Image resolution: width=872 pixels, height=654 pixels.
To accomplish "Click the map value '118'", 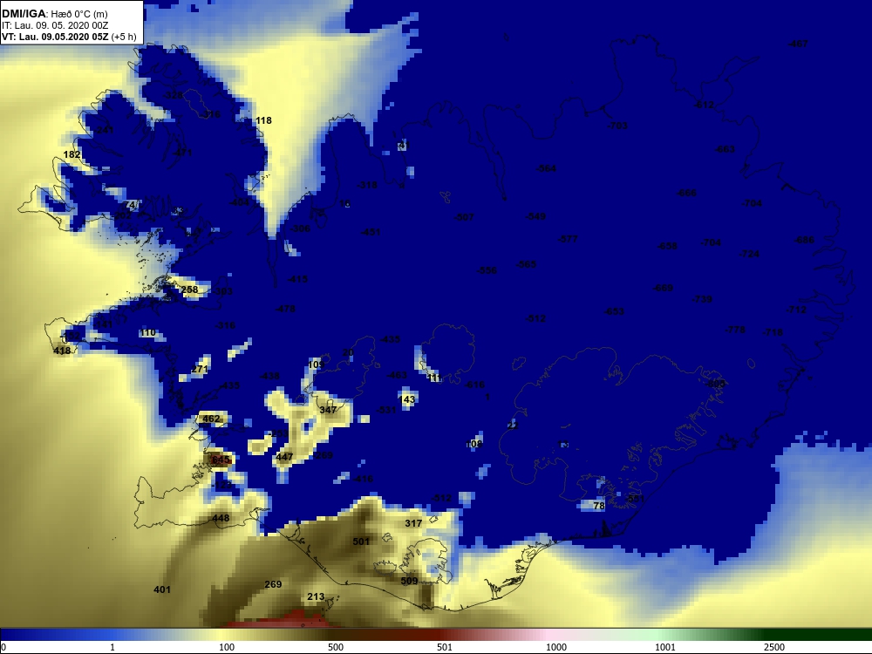I will 263,120.
